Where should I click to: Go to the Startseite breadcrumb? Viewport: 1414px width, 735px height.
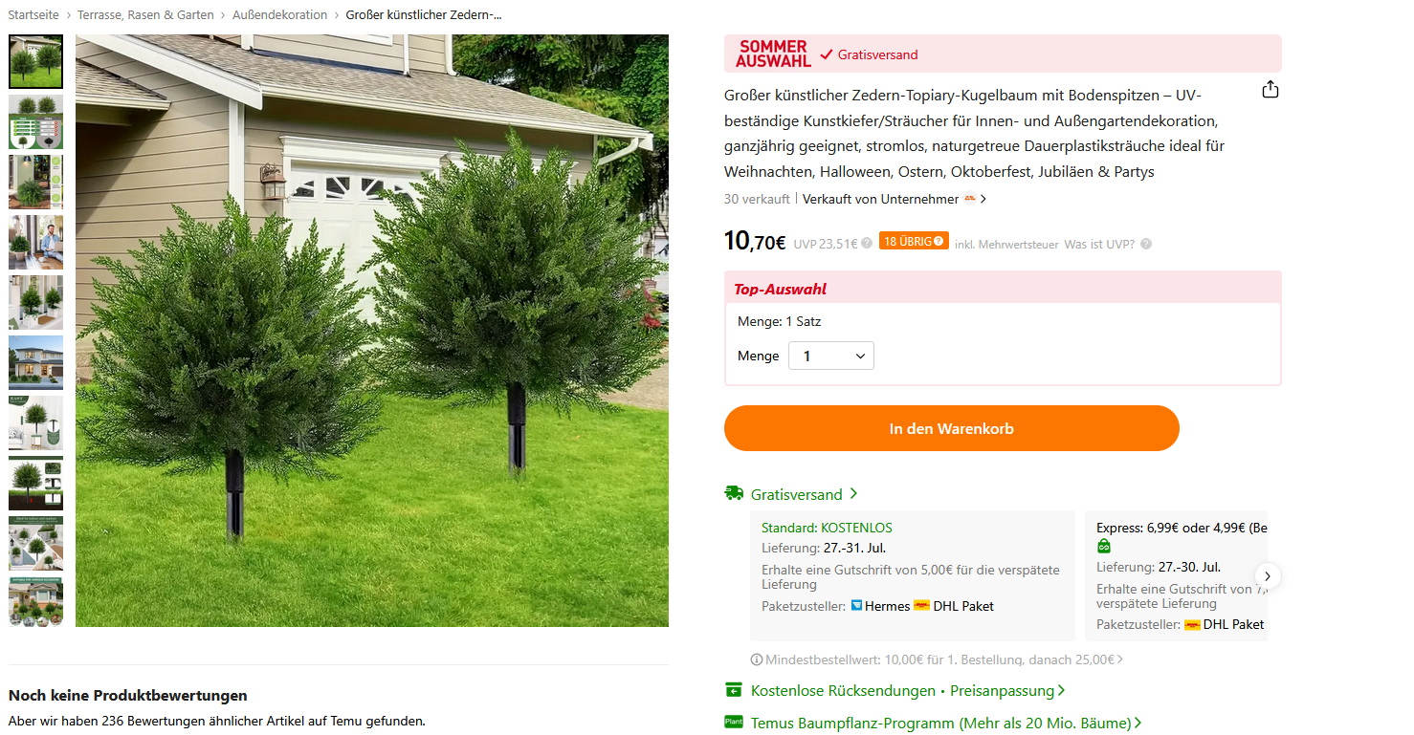pyautogui.click(x=33, y=14)
